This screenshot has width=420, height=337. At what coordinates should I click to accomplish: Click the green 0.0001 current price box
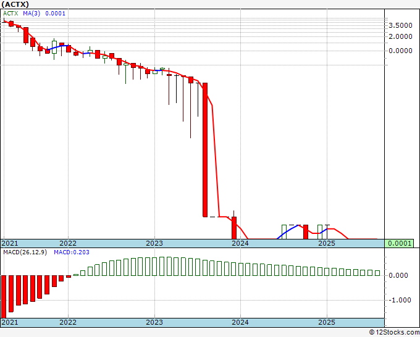[x=400, y=243]
